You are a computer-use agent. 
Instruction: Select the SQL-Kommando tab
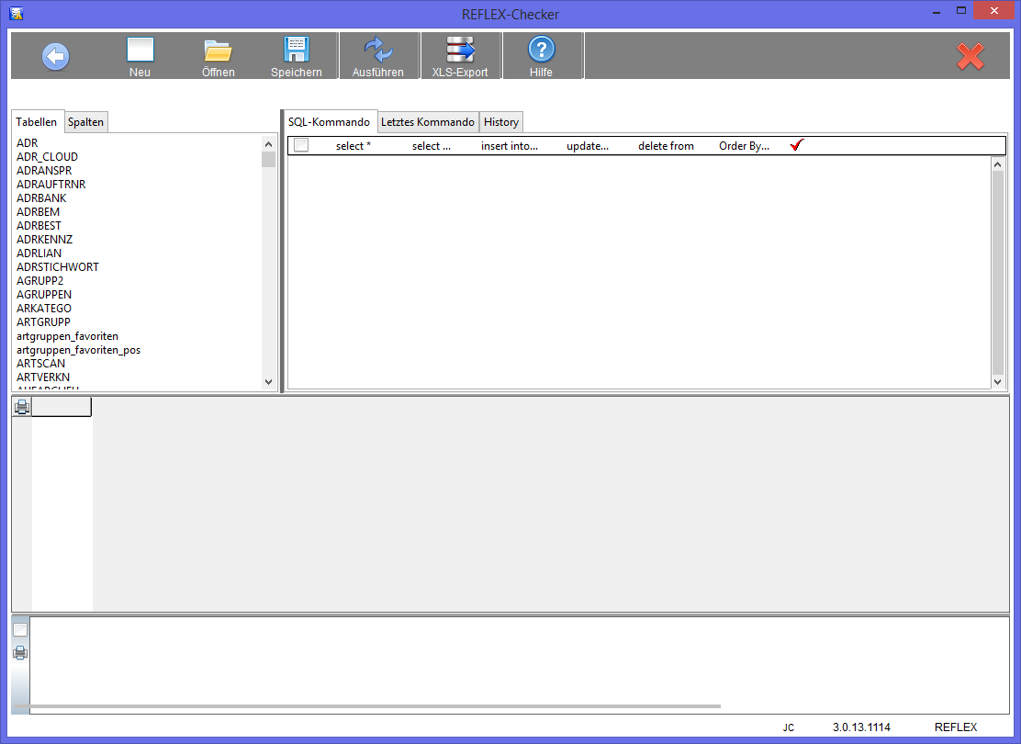pos(329,122)
